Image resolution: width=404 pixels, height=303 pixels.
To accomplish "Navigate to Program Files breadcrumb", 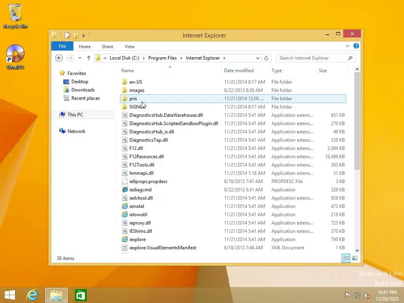I will tap(163, 58).
